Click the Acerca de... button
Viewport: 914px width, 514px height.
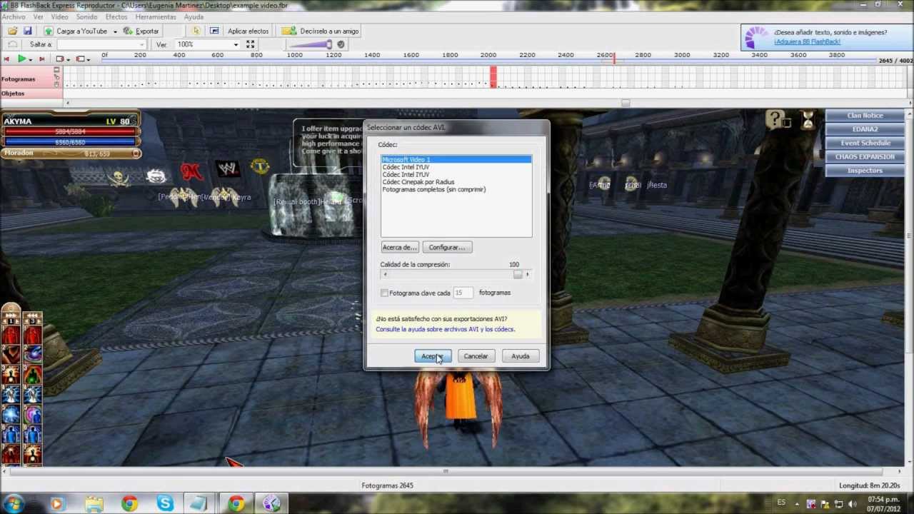click(x=399, y=247)
